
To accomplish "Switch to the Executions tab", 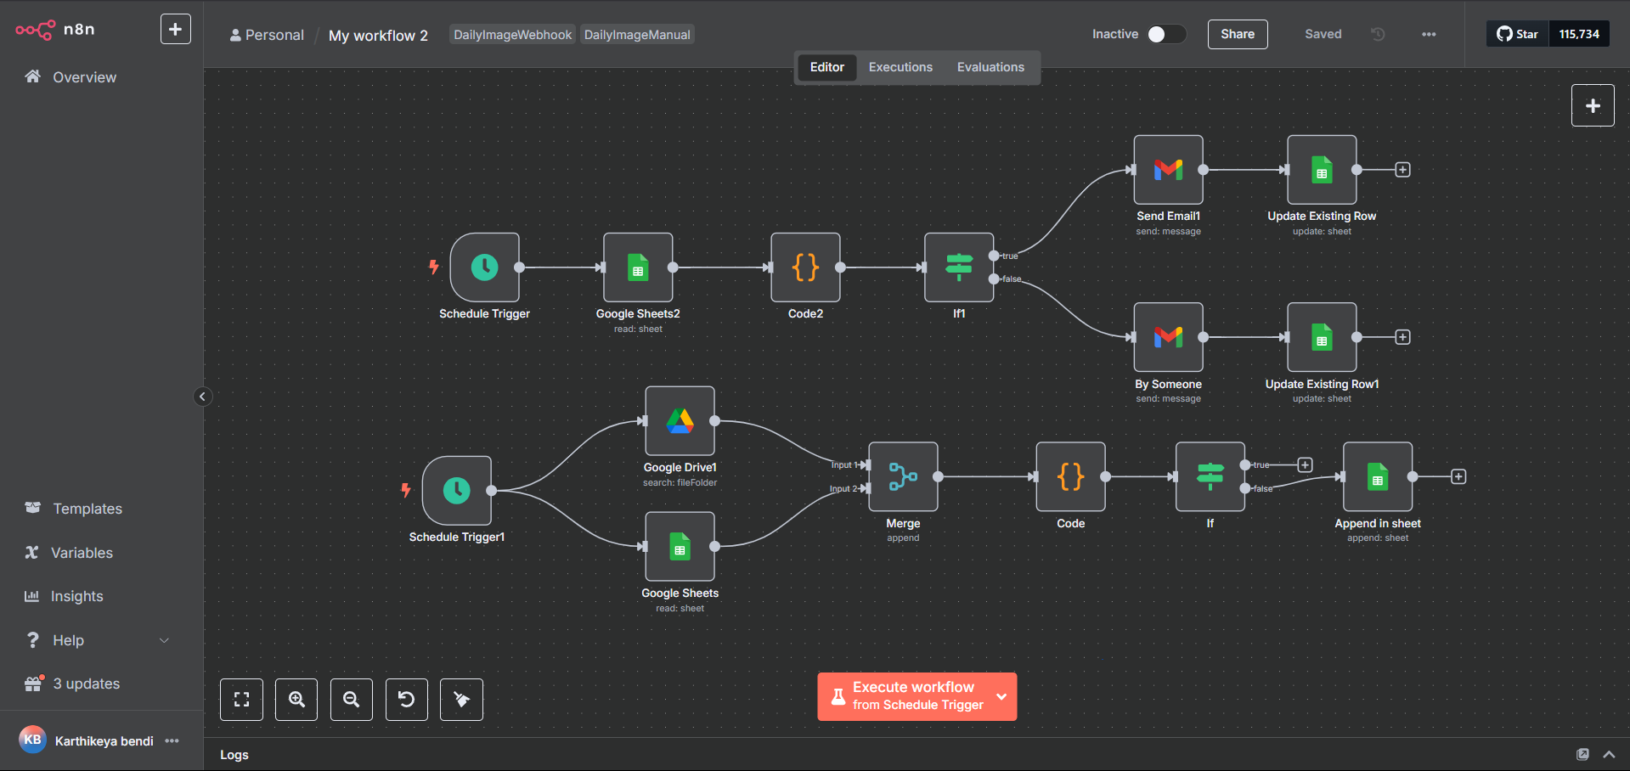I will pos(900,67).
